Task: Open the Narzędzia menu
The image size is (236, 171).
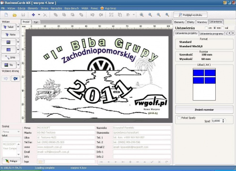Action: point(56,9)
